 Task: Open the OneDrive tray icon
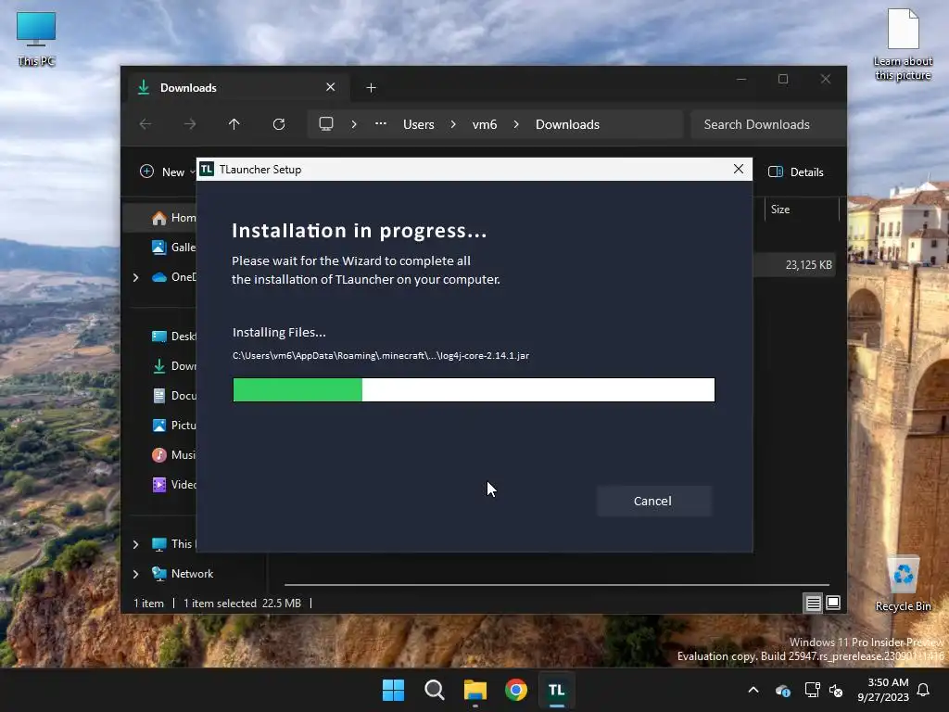click(x=782, y=690)
